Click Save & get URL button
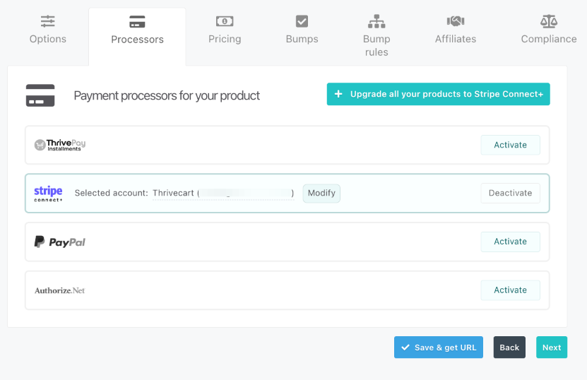Screen dimensions: 587x380 tap(439, 348)
